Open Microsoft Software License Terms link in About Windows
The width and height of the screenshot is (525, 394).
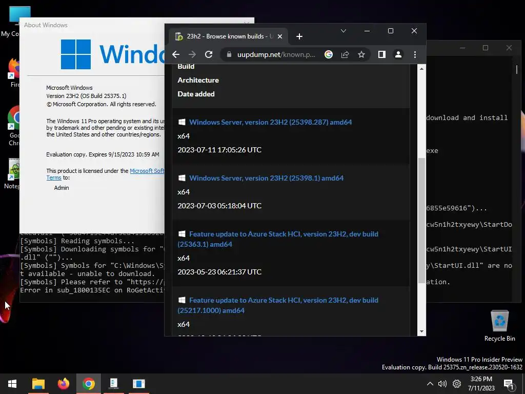(x=147, y=171)
